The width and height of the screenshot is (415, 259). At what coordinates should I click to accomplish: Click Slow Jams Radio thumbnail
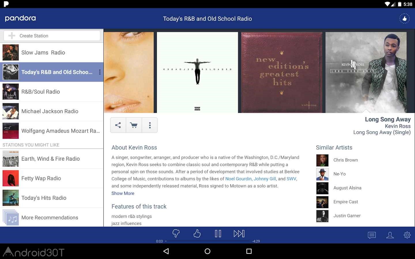click(x=11, y=52)
